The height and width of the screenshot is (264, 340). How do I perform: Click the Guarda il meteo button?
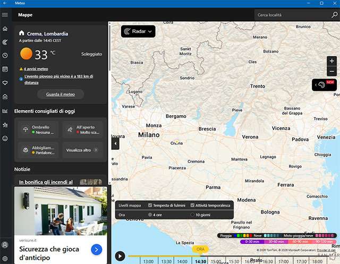tap(61, 95)
